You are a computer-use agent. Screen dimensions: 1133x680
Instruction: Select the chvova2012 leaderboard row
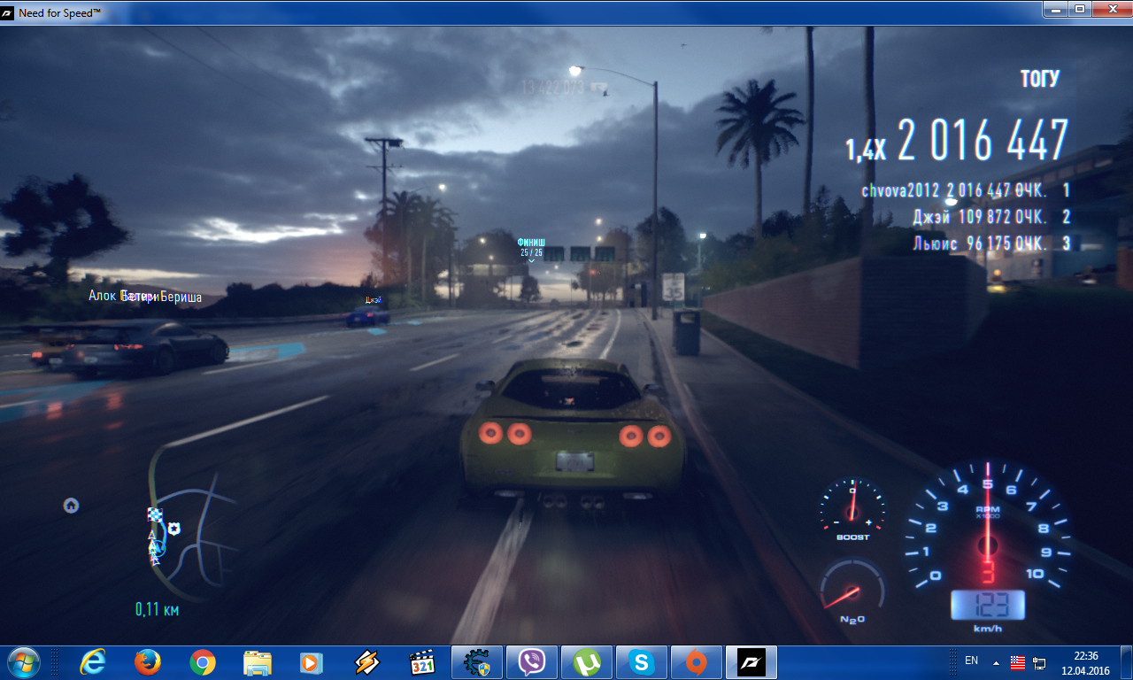(x=967, y=190)
